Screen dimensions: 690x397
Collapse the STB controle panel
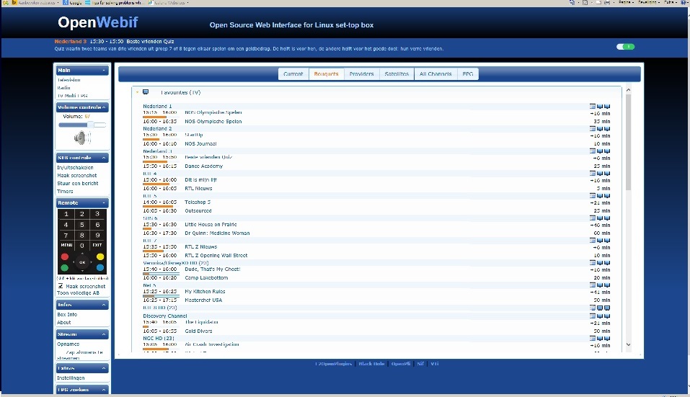tap(104, 158)
